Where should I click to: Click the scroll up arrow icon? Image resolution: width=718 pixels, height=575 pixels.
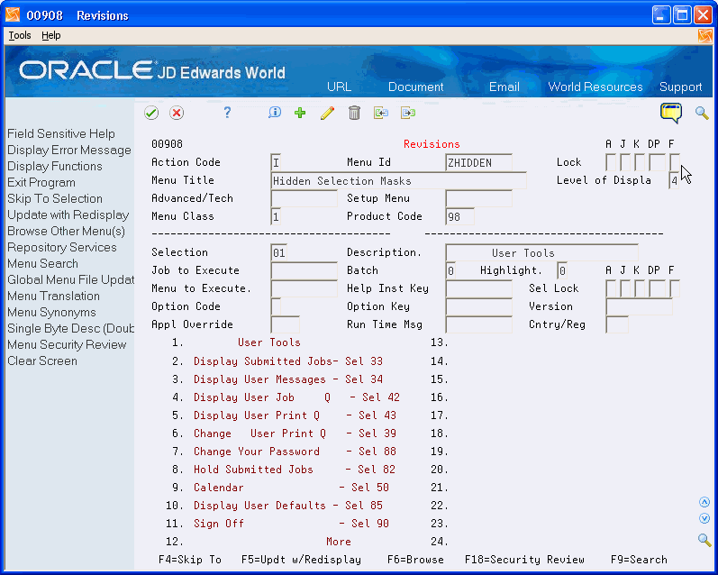click(704, 502)
